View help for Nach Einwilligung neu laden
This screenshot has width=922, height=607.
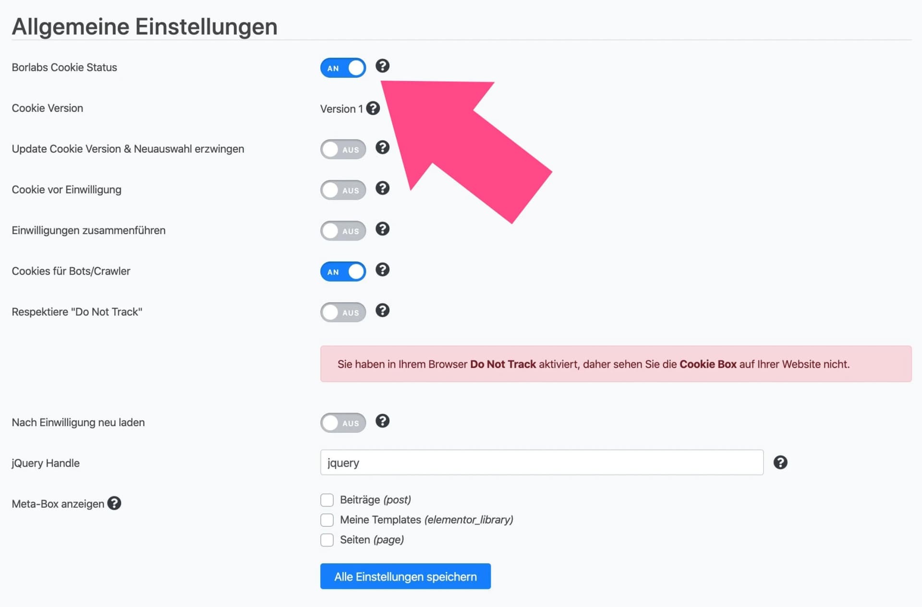383,421
